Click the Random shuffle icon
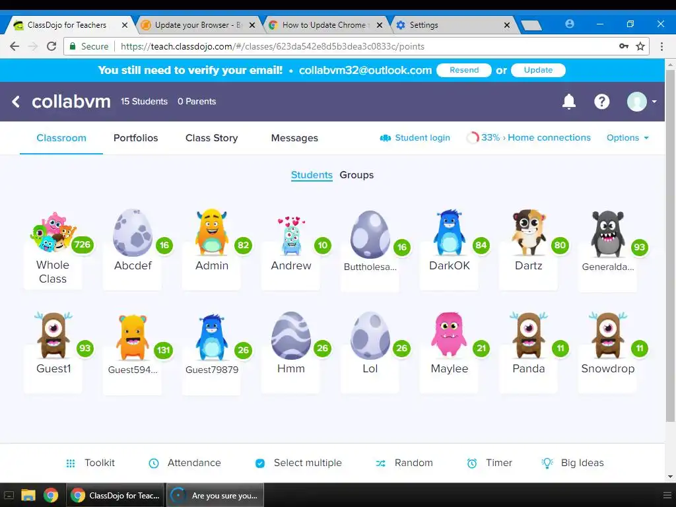676x507 pixels. coord(380,463)
